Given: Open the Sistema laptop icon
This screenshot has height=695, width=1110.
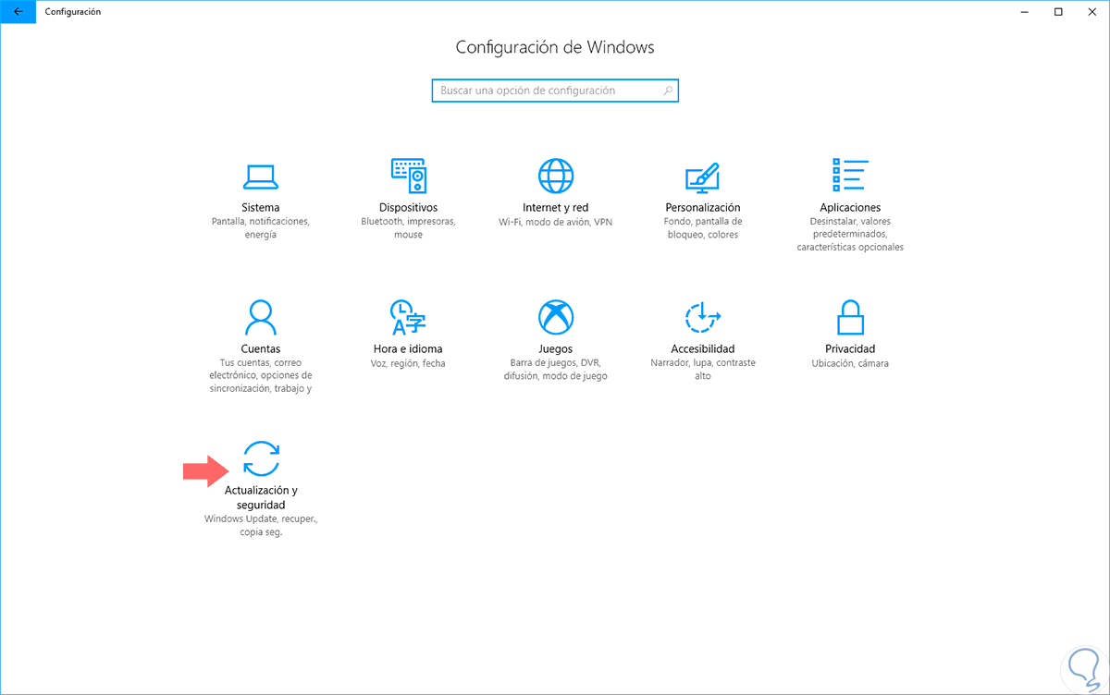Looking at the screenshot, I should (x=260, y=176).
